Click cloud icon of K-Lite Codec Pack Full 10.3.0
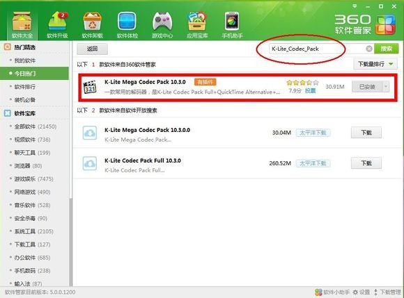Viewport: 404px width, 298px height. (x=90, y=163)
